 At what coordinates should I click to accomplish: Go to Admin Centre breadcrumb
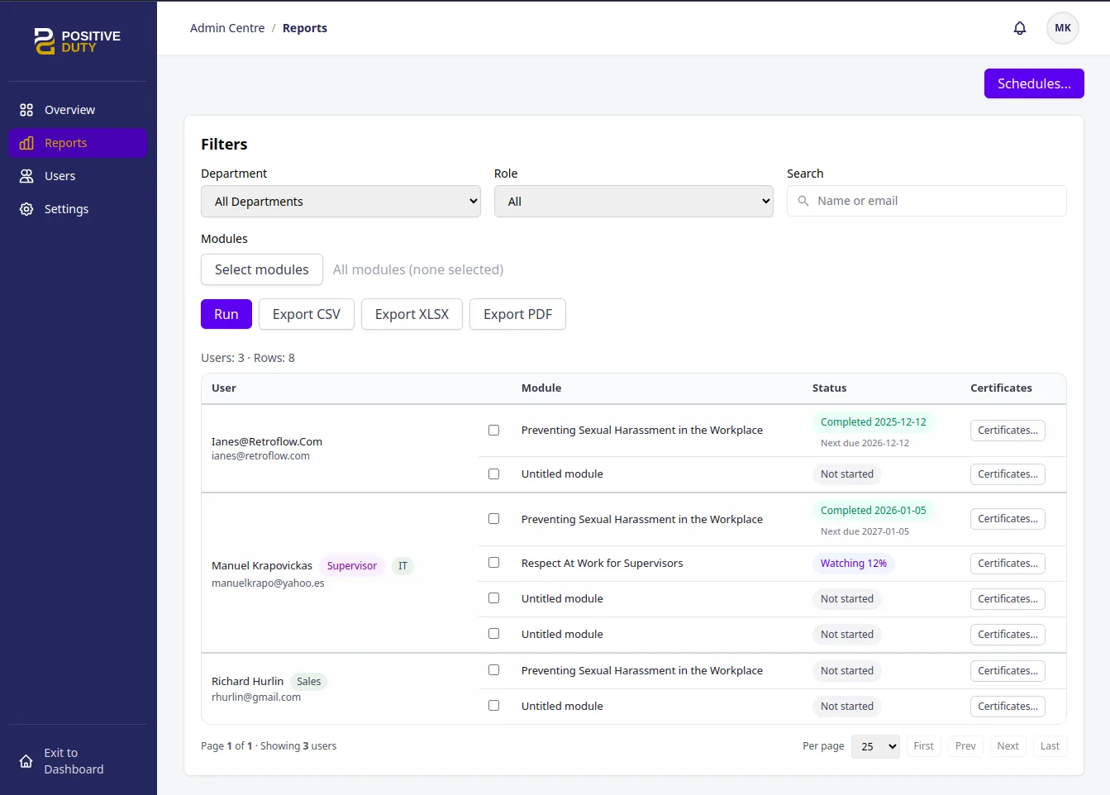pyautogui.click(x=227, y=28)
